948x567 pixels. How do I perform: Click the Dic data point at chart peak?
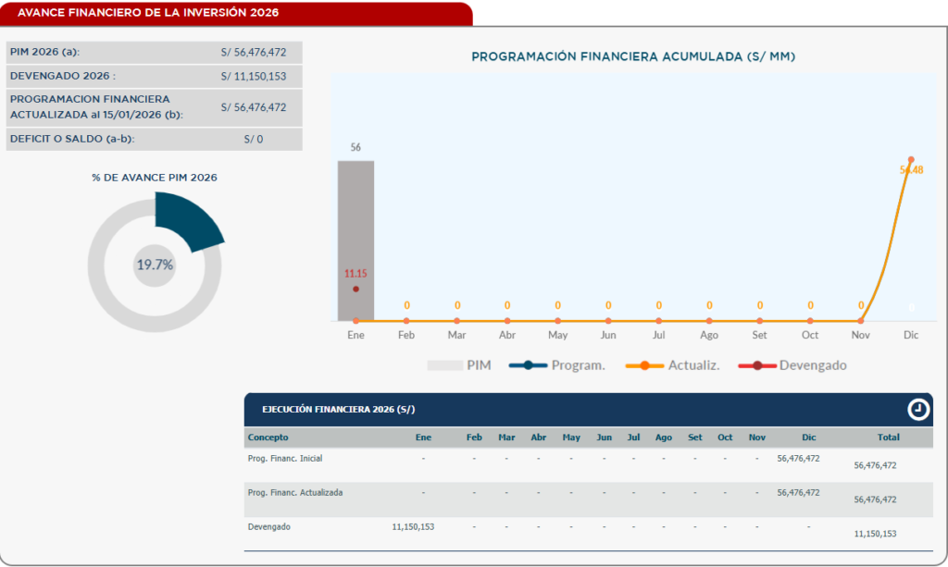[911, 160]
